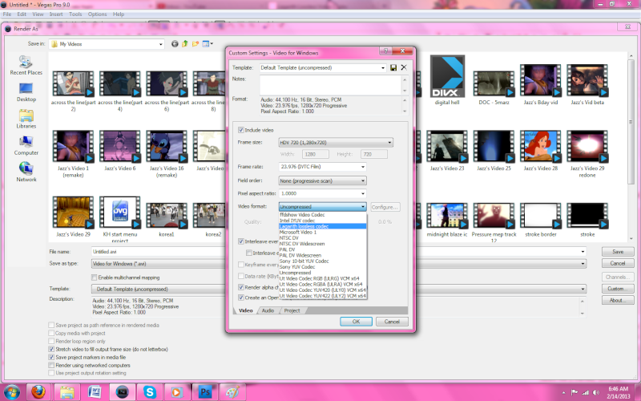The height and width of the screenshot is (401, 641).
Task: Open the Field order dropdown
Action: [322, 180]
